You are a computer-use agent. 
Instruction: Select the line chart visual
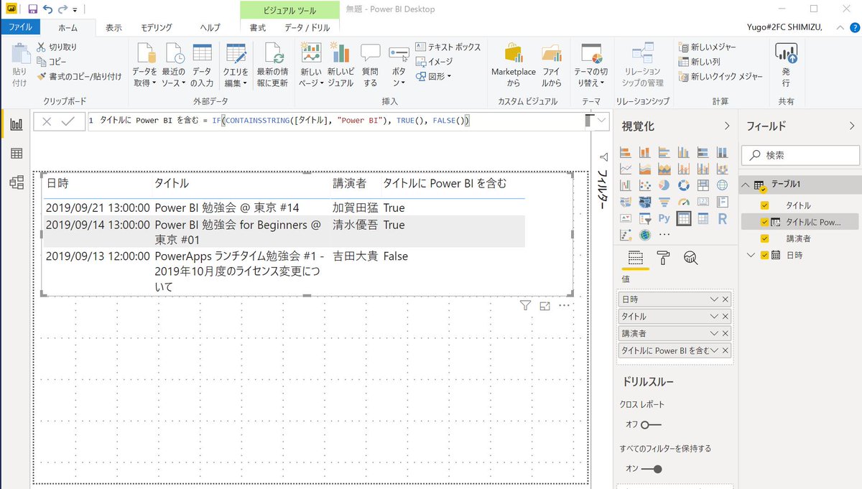625,169
